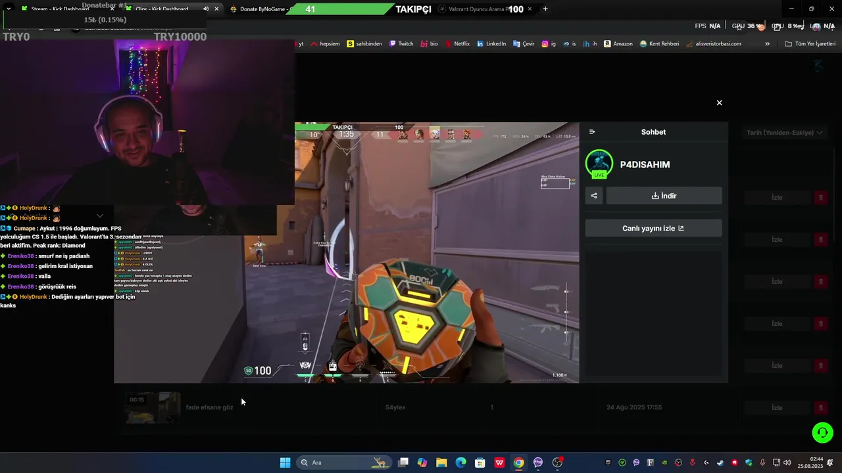Viewport: 842px width, 473px height.
Task: Open the alisveristorbasi.com bookmark
Action: 713,44
